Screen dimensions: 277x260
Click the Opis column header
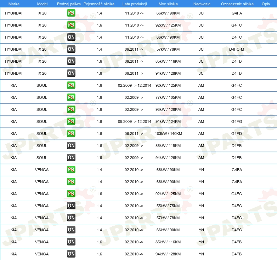click(x=266, y=4)
